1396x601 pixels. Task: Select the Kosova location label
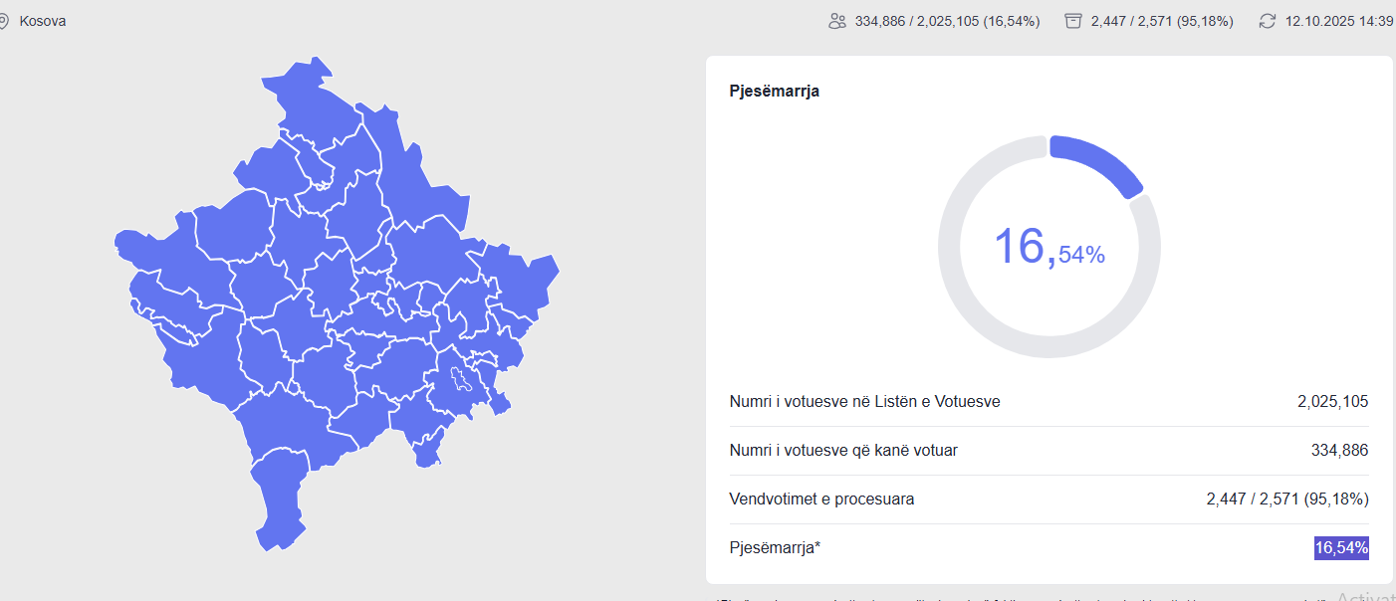click(43, 21)
